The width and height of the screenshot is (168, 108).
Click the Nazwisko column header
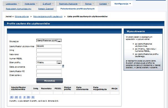pos(46,89)
